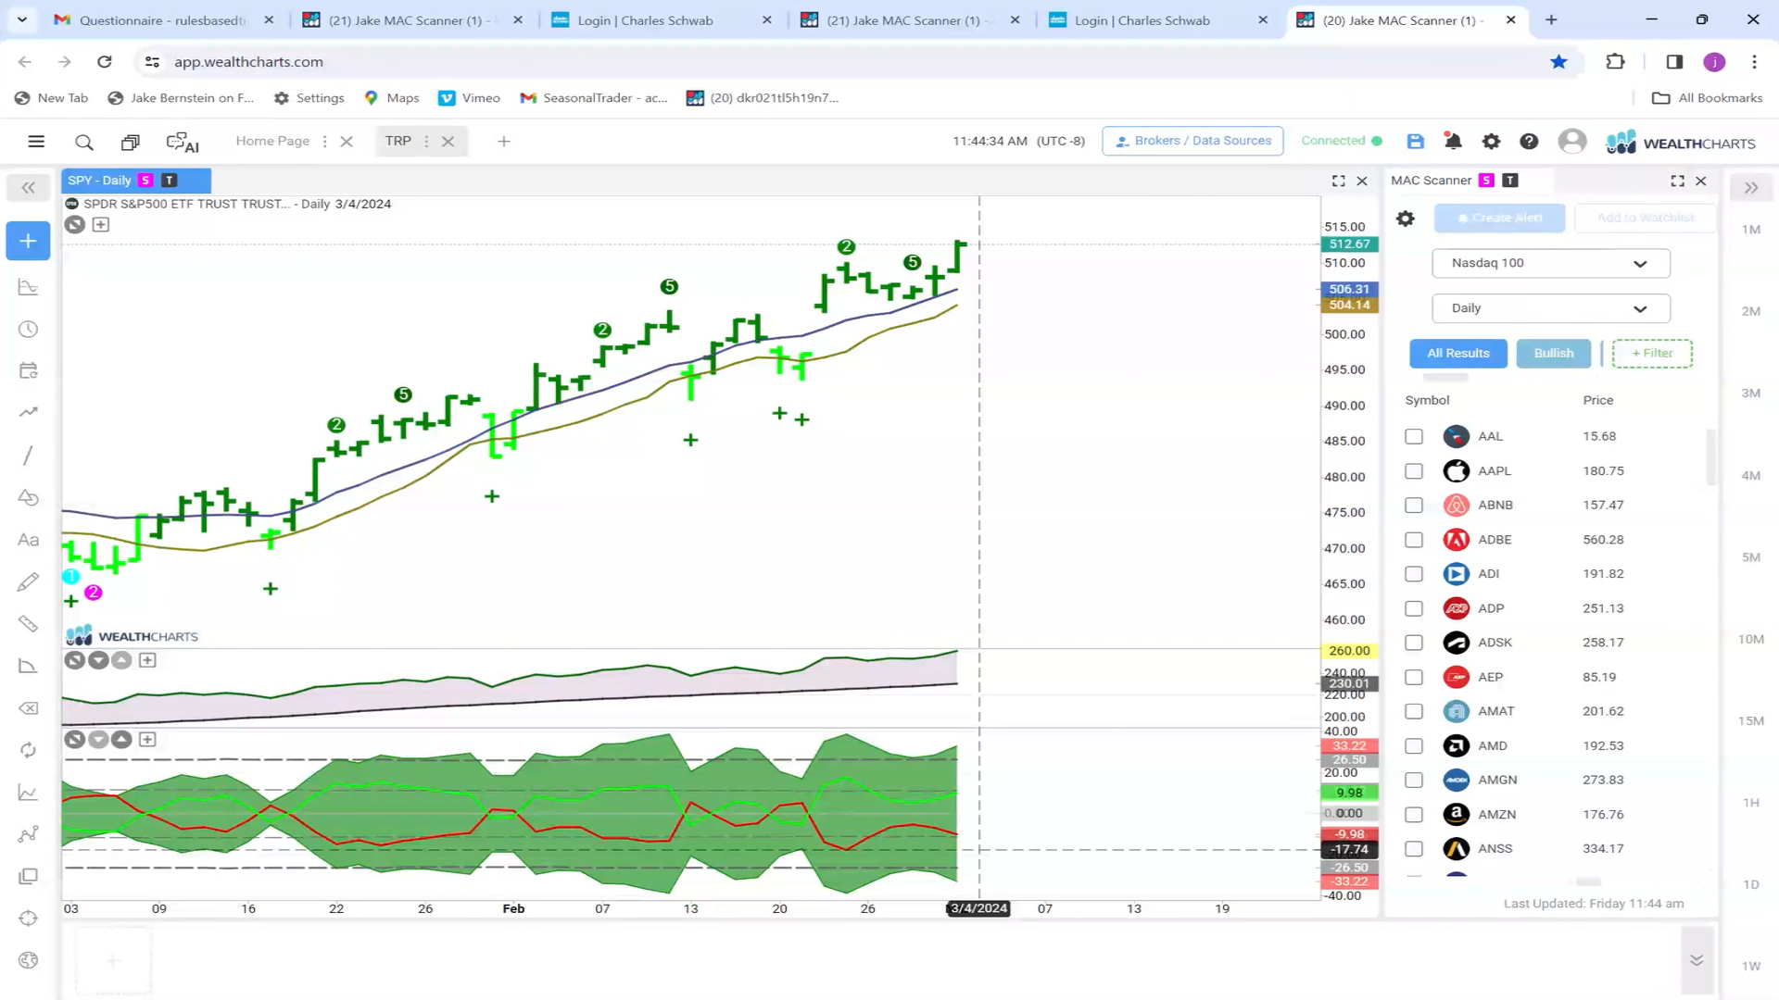Add a new workspace tab
This screenshot has height=1000, width=1779.
click(x=503, y=142)
